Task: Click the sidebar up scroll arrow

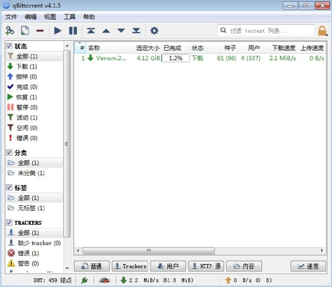Action: 67,46
